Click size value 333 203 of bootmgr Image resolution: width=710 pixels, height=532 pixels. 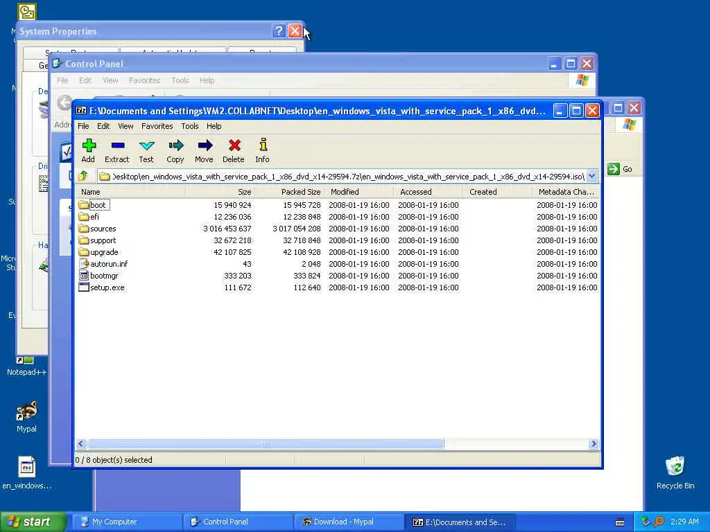[238, 276]
